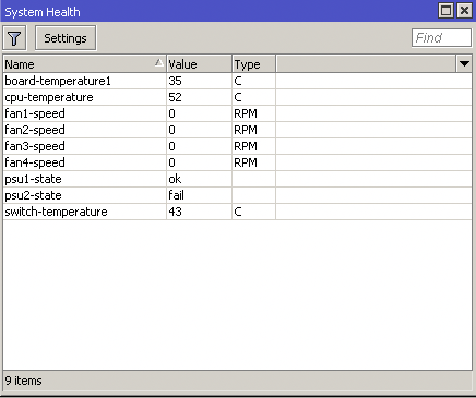
Task: Select the fan2-speed row
Action: [82, 130]
